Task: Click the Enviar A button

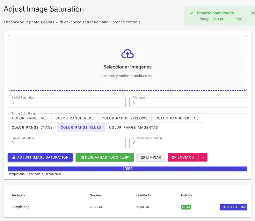Action: tap(183, 157)
